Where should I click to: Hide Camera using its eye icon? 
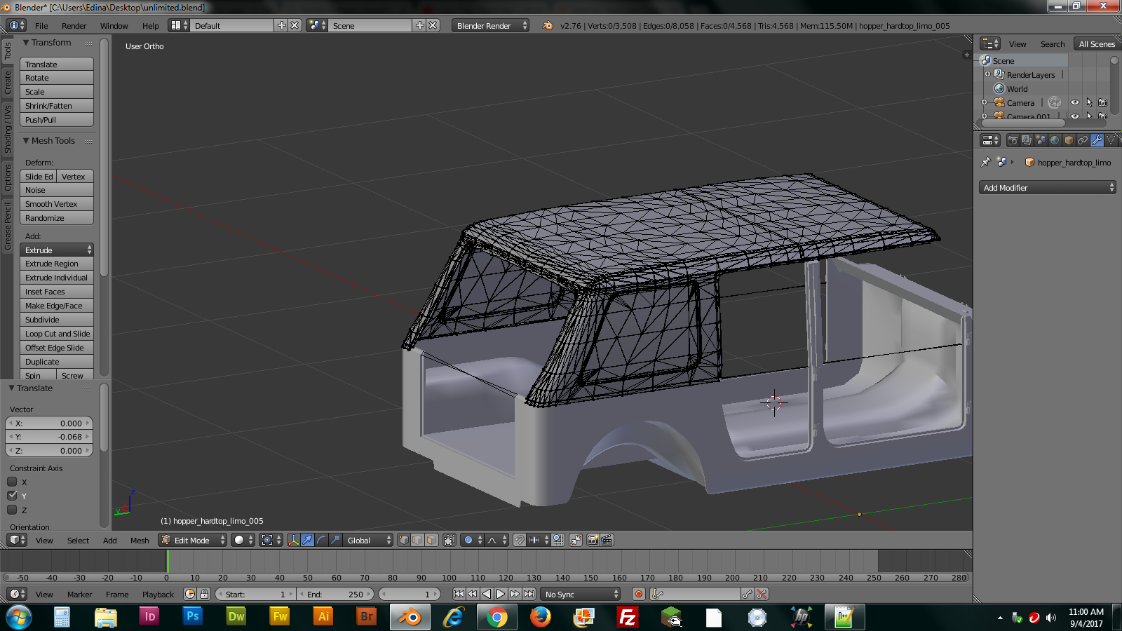coord(1074,102)
